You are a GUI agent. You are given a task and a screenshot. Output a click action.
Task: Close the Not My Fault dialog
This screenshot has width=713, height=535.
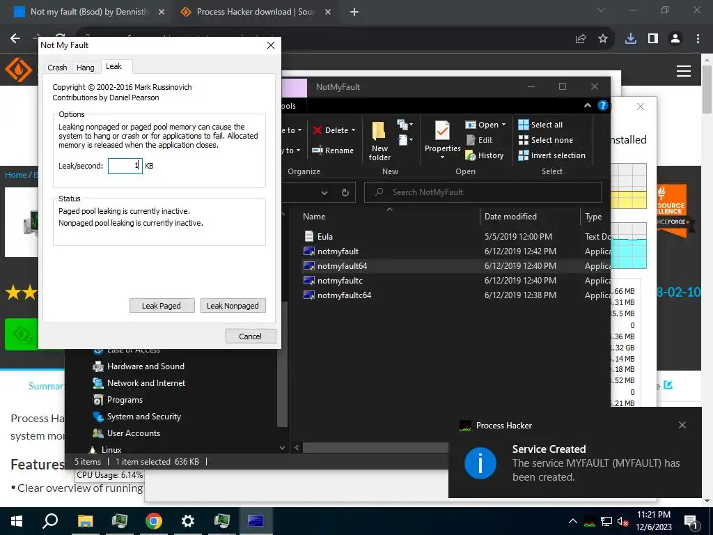click(271, 45)
